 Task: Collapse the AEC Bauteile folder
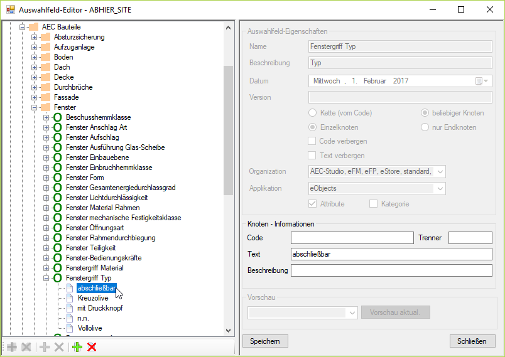coord(22,27)
